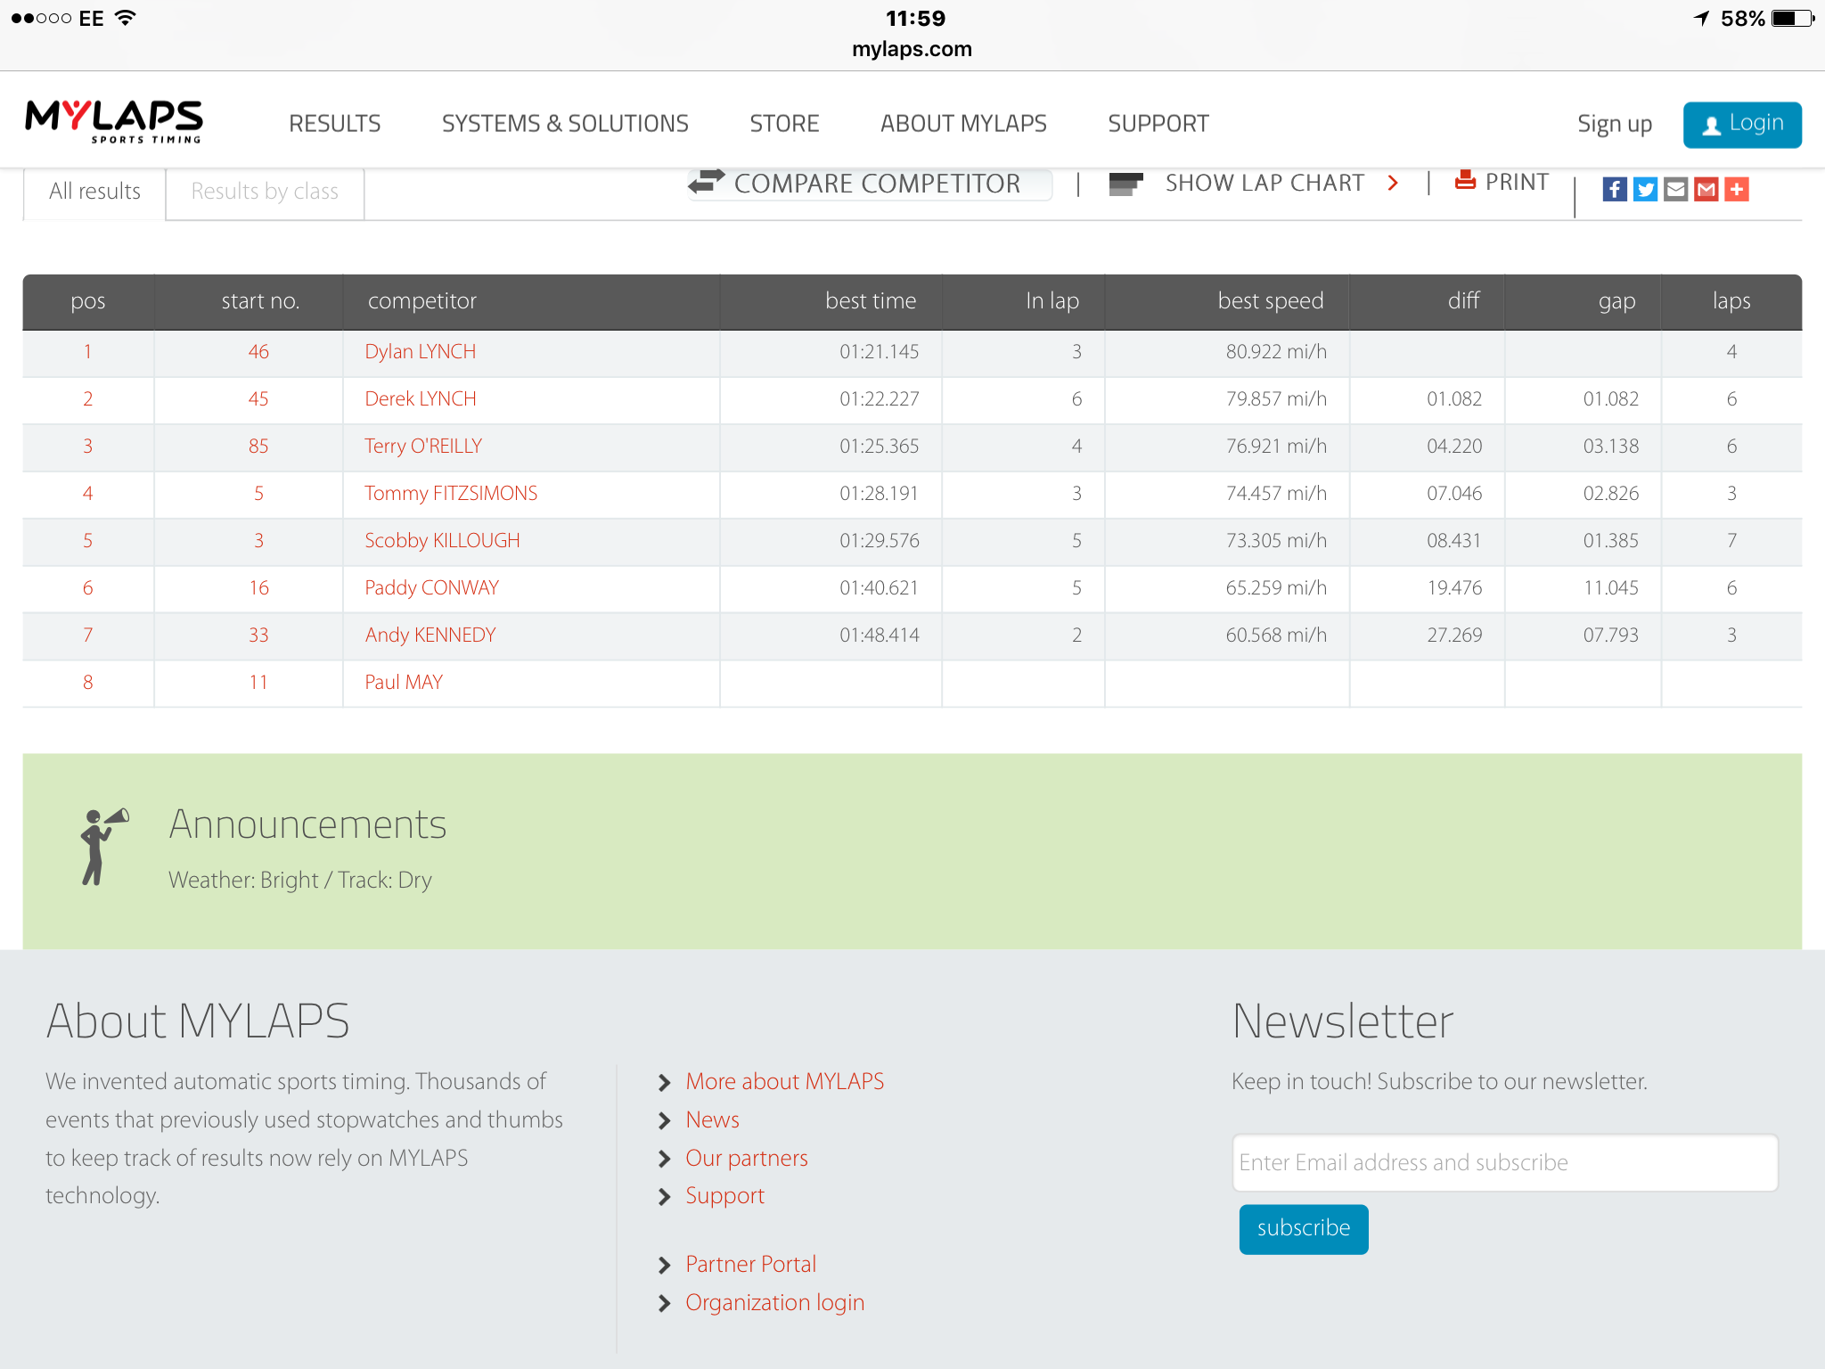
Task: Click chevron beside Partner Portal
Action: [664, 1265]
